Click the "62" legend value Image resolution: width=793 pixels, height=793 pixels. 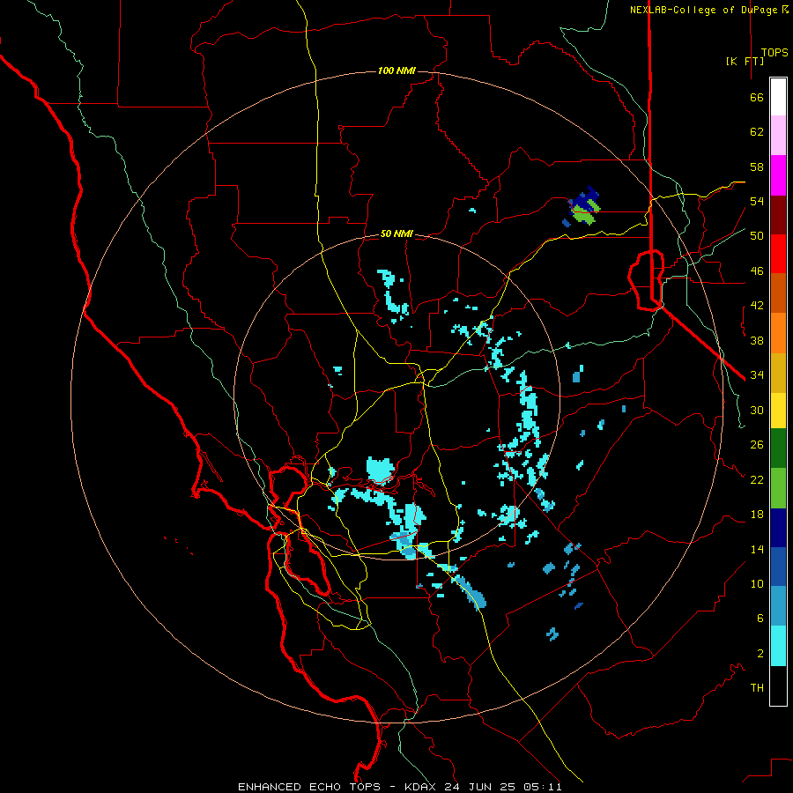tap(757, 132)
